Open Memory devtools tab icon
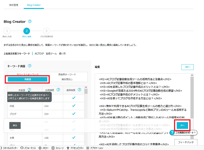This screenshot has height=150, width=204. pyautogui.click(x=40, y=148)
